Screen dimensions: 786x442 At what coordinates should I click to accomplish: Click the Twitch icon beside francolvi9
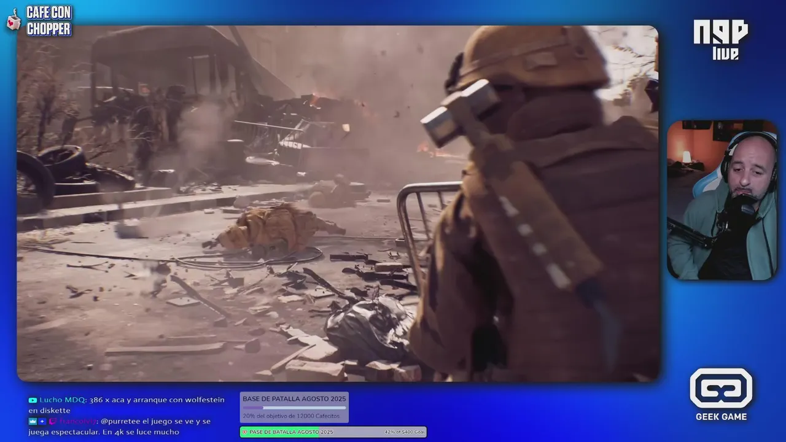click(x=53, y=421)
